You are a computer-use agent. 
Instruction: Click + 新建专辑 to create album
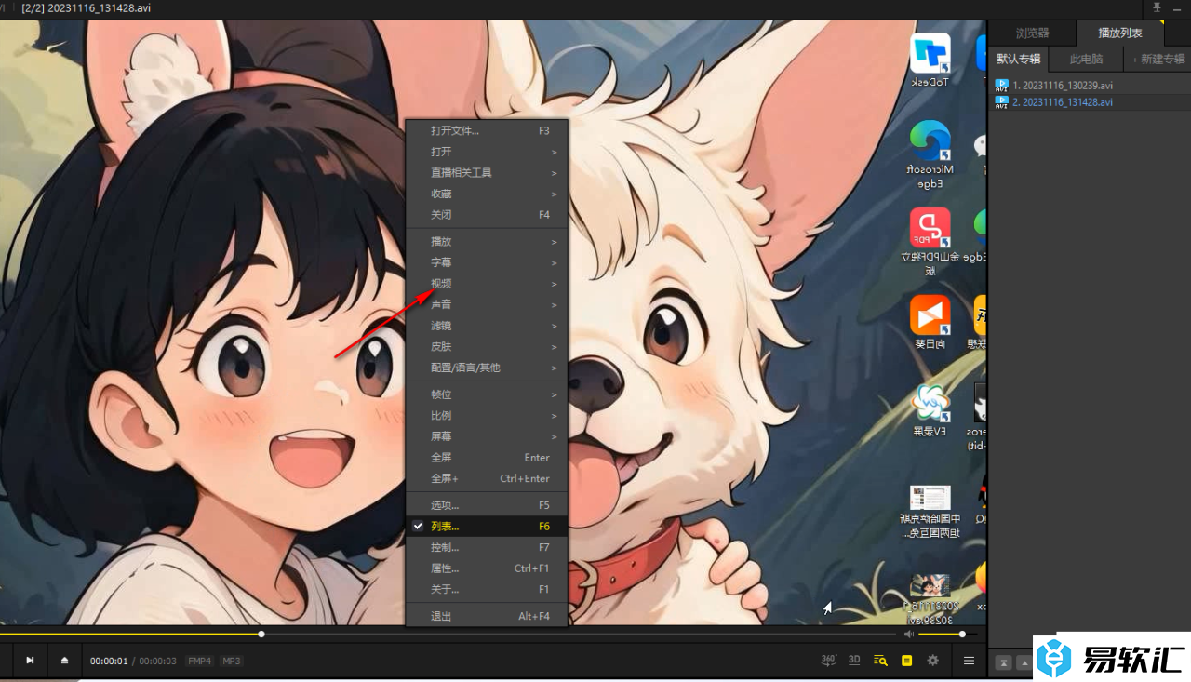tap(1158, 59)
